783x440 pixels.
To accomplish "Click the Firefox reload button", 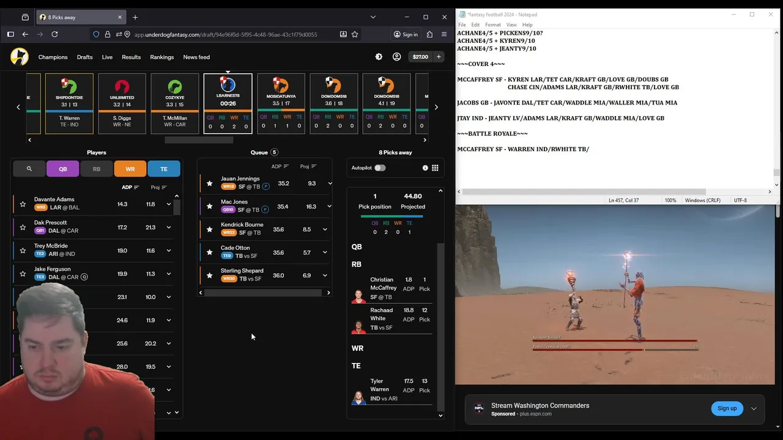I will coord(54,34).
